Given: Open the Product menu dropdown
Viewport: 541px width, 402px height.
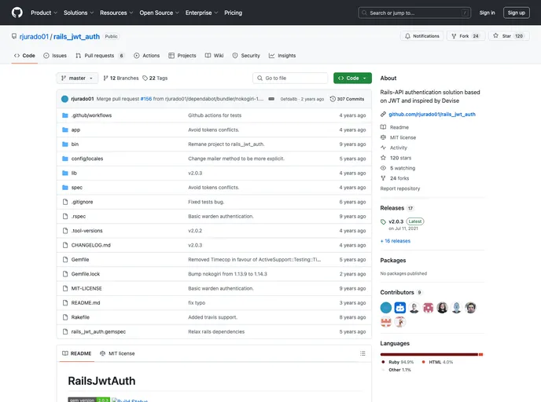Looking at the screenshot, I should (44, 13).
